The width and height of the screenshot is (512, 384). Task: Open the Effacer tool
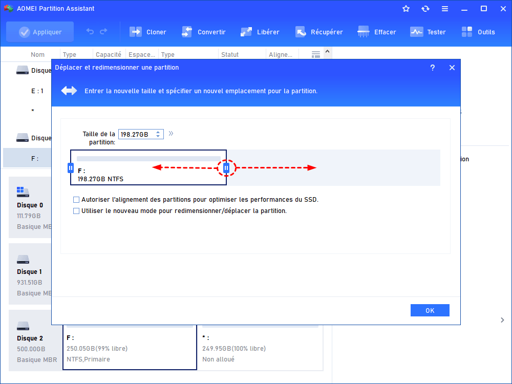377,32
